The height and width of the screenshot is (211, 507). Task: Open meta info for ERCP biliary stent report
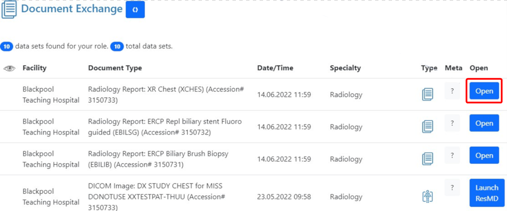tap(452, 123)
